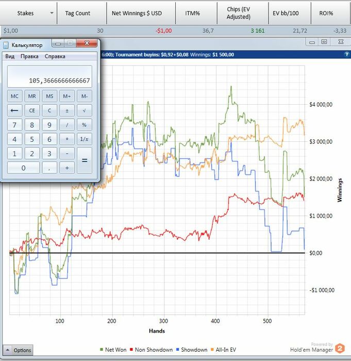The height and width of the screenshot is (361, 351).
Task: Click the -3,33 ROI value
Action: [340, 30]
